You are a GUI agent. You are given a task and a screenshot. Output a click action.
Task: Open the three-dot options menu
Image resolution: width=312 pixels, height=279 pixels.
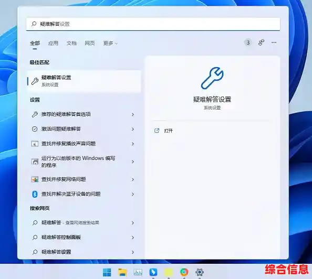[x=274, y=42]
